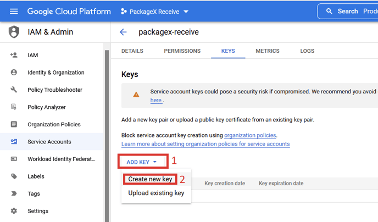This screenshot has height=222, width=378.
Task: Select Create new key option
Action: coord(150,179)
